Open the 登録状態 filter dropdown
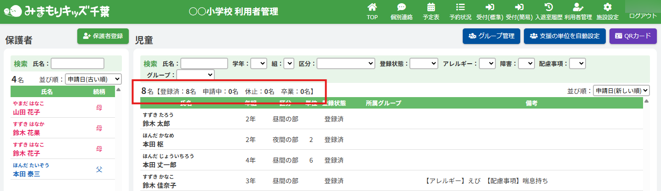 [x=424, y=64]
